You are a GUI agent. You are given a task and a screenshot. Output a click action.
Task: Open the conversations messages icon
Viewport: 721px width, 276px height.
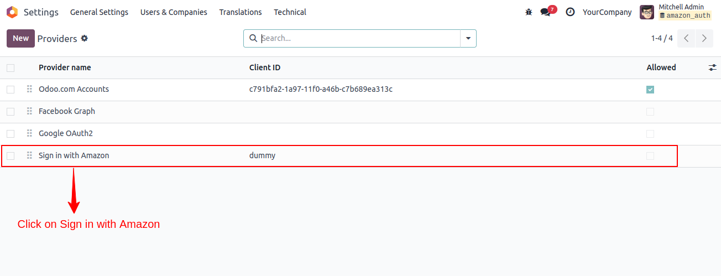[x=545, y=12]
